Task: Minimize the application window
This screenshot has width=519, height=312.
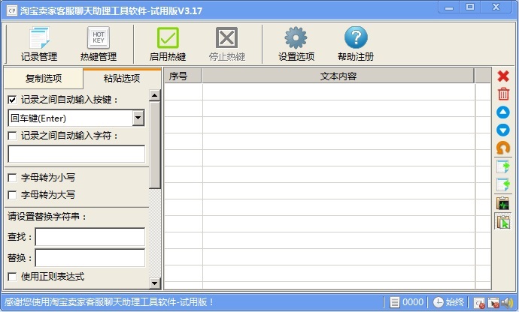Action: coord(449,8)
